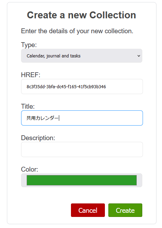Click the "Enter the details" instruction text
Viewport: 162px width, 228px height.
[77, 31]
